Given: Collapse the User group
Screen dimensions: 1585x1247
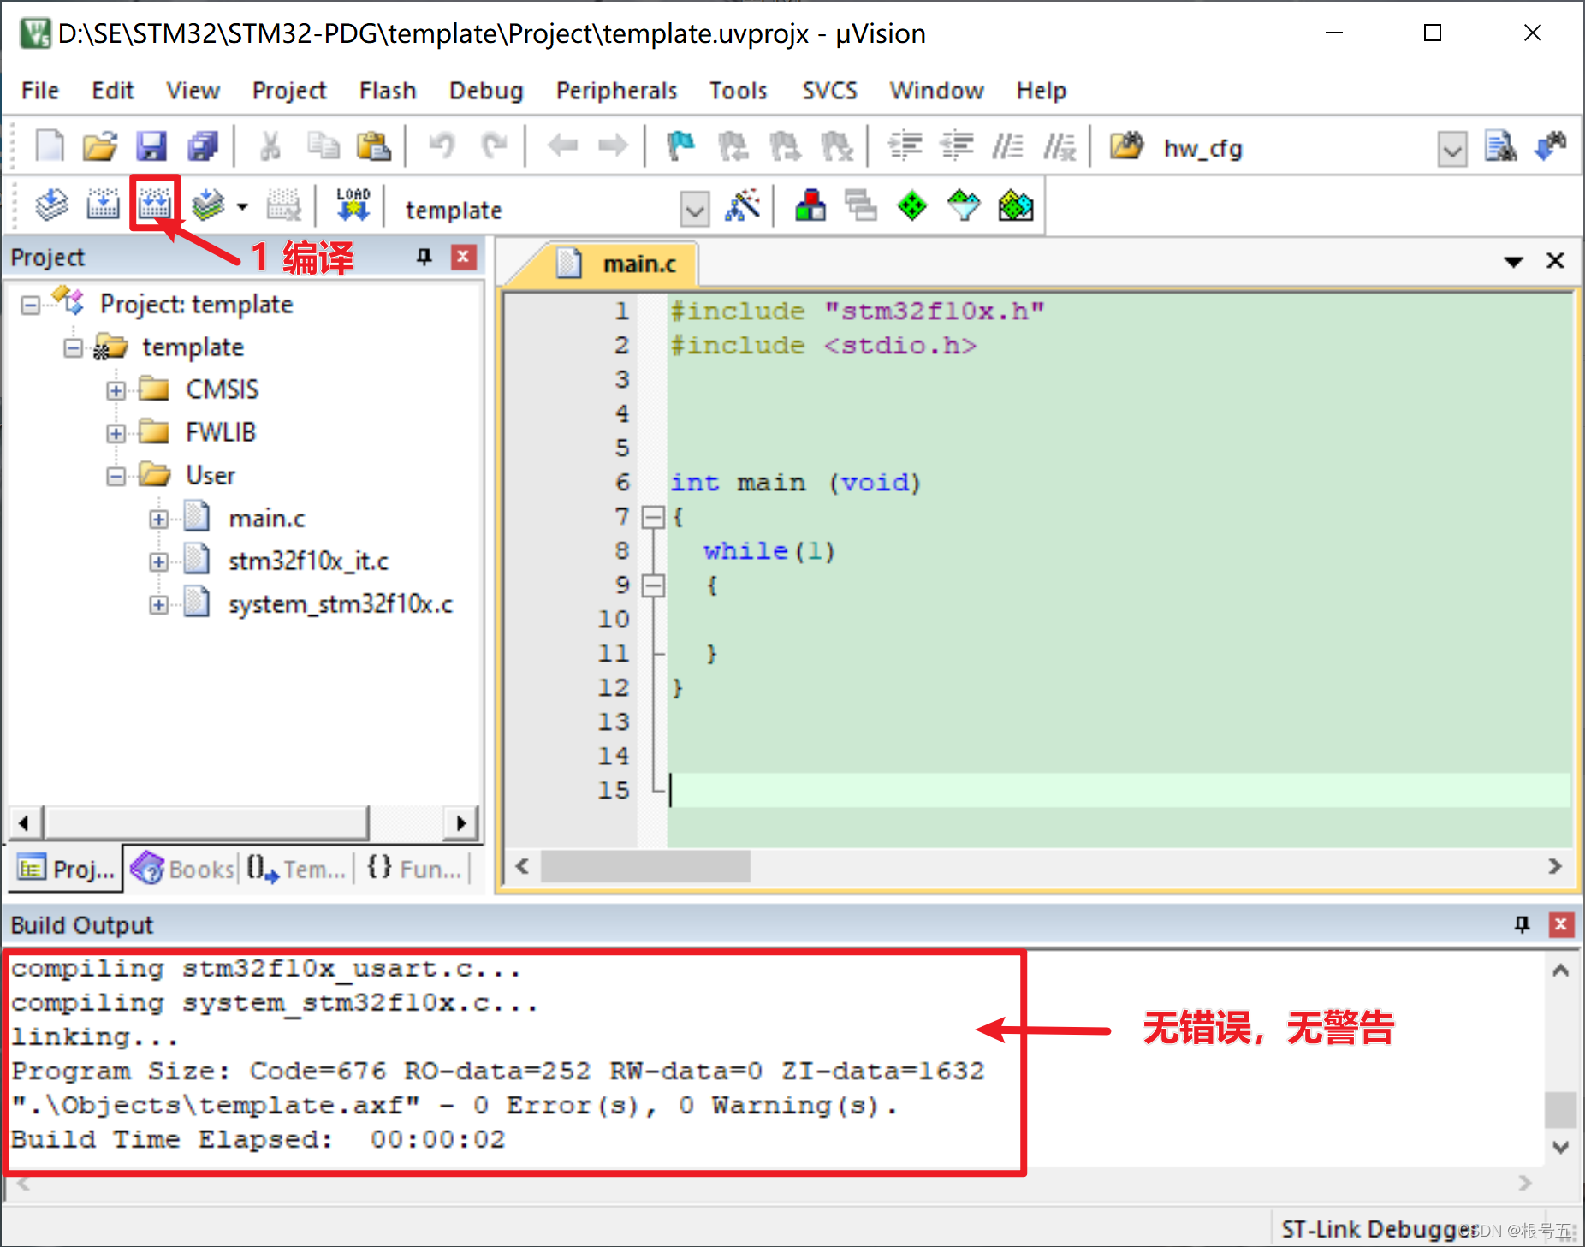Looking at the screenshot, I should pos(116,476).
